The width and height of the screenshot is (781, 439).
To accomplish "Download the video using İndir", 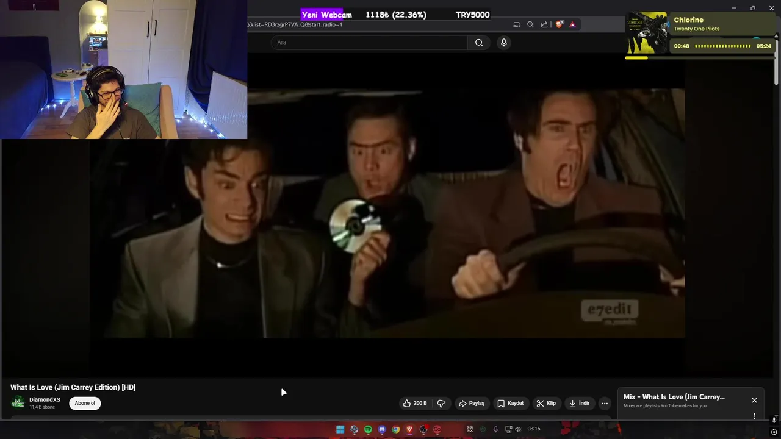I will (x=579, y=403).
